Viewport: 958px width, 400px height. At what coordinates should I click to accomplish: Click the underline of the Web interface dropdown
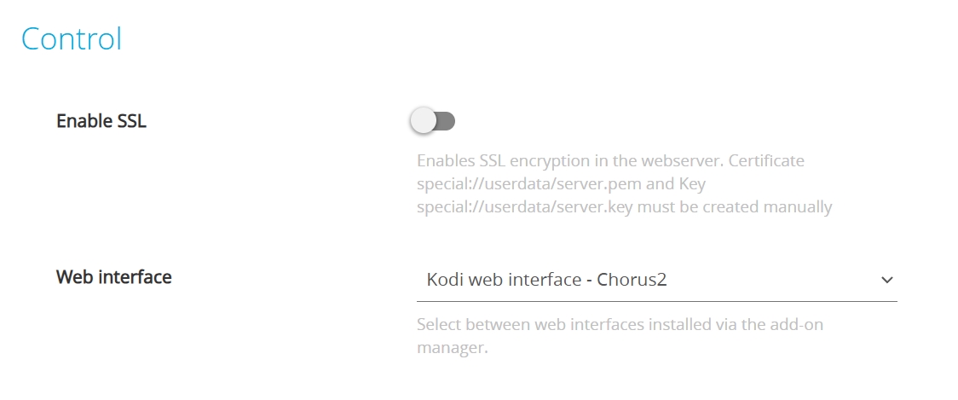(x=656, y=301)
